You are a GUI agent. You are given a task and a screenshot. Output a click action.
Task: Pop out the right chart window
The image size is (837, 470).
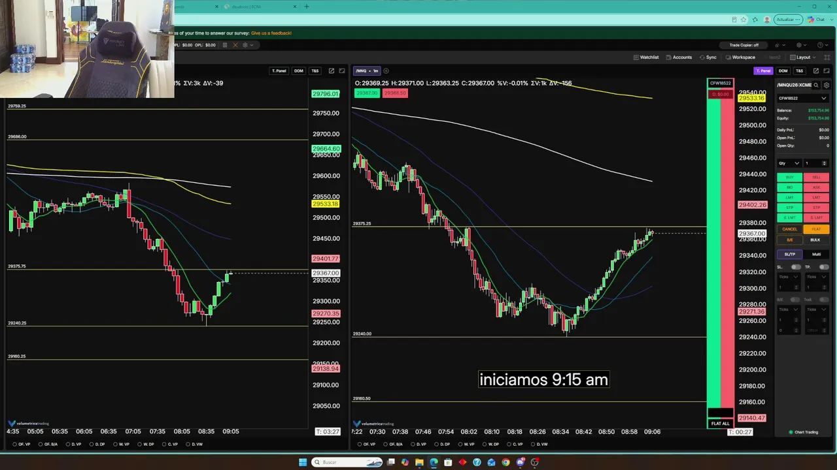point(816,70)
